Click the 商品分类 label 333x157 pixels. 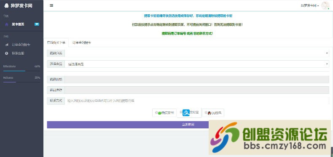(56, 53)
